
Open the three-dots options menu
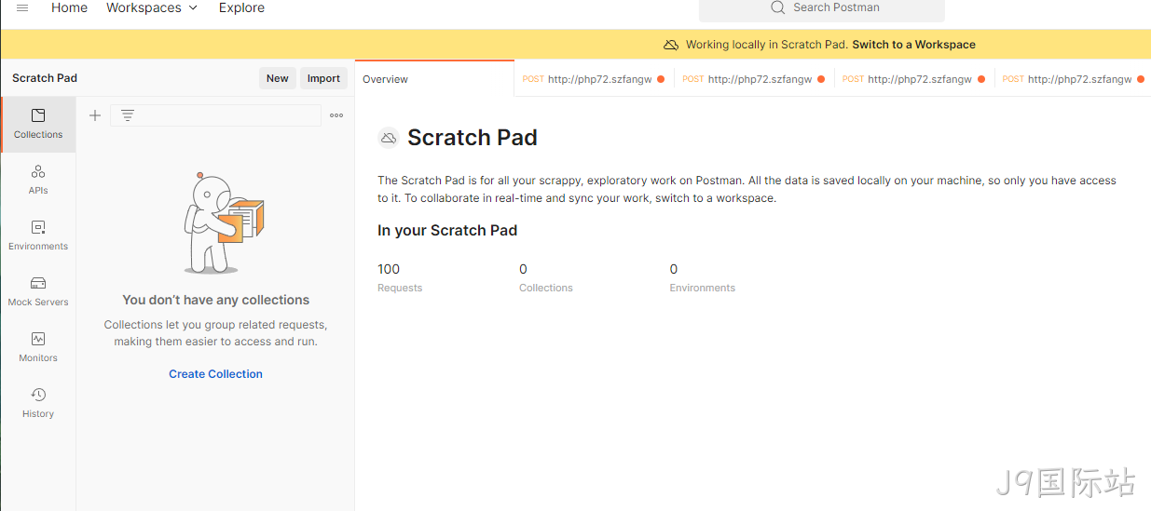336,115
